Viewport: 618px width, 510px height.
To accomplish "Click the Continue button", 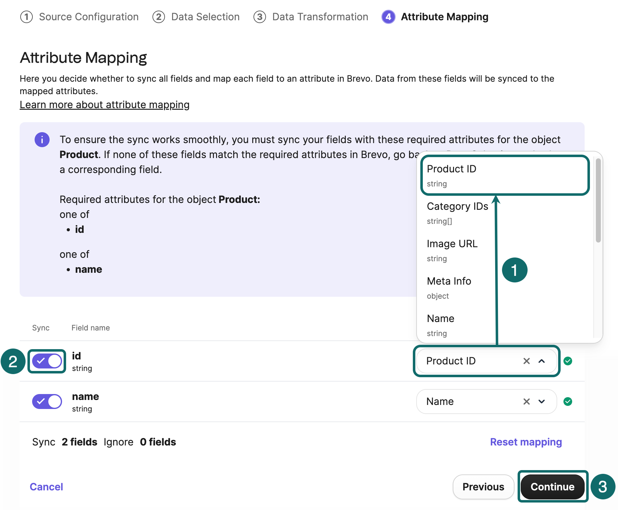I will (x=552, y=487).
